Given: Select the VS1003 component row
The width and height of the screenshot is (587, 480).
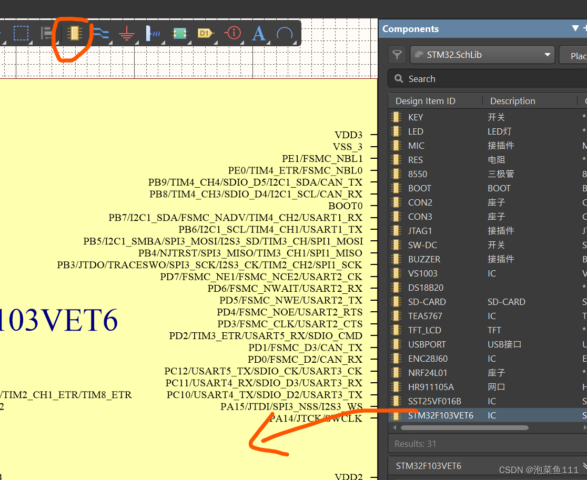Looking at the screenshot, I should coord(488,273).
